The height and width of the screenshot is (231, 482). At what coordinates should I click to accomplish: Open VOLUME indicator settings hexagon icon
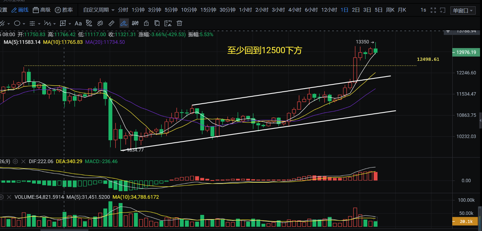point(1,197)
